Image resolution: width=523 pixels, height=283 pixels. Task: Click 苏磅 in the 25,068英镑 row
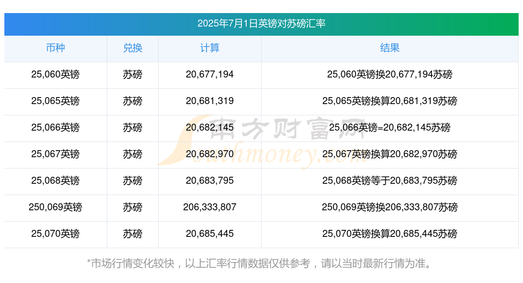[x=132, y=181]
